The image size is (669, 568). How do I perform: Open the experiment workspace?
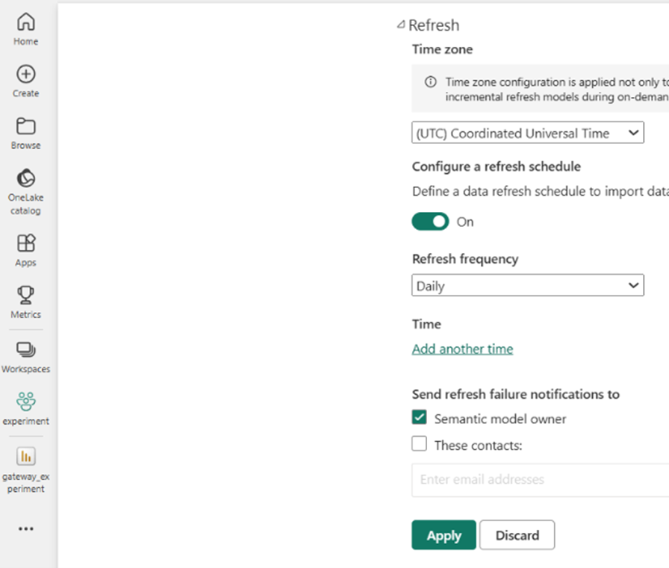pos(25,408)
